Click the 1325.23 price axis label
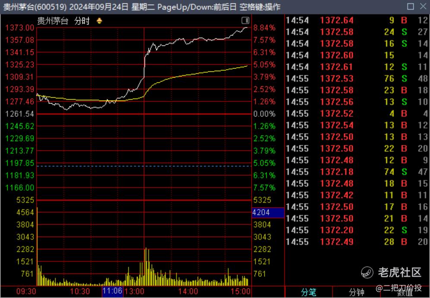 pyautogui.click(x=20, y=64)
